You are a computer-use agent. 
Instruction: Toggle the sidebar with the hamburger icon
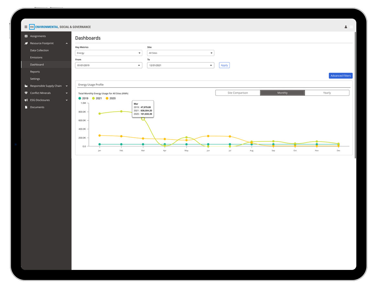coord(26,27)
